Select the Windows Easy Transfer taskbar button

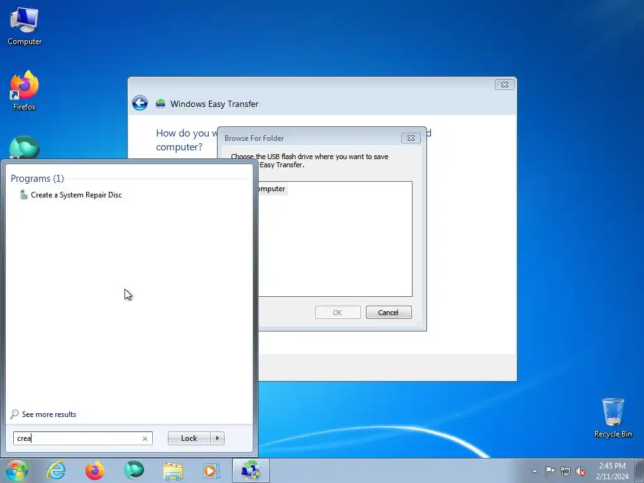[x=250, y=470]
